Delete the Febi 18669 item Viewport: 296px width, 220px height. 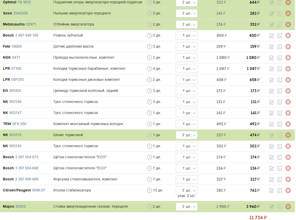[x=288, y=46]
